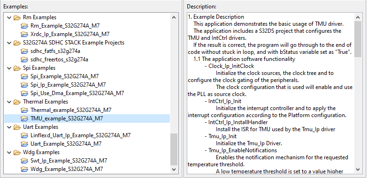This screenshot has height=178, width=367.
Task: Click the Examples list scroll up arrow
Action: pyautogui.click(x=174, y=17)
